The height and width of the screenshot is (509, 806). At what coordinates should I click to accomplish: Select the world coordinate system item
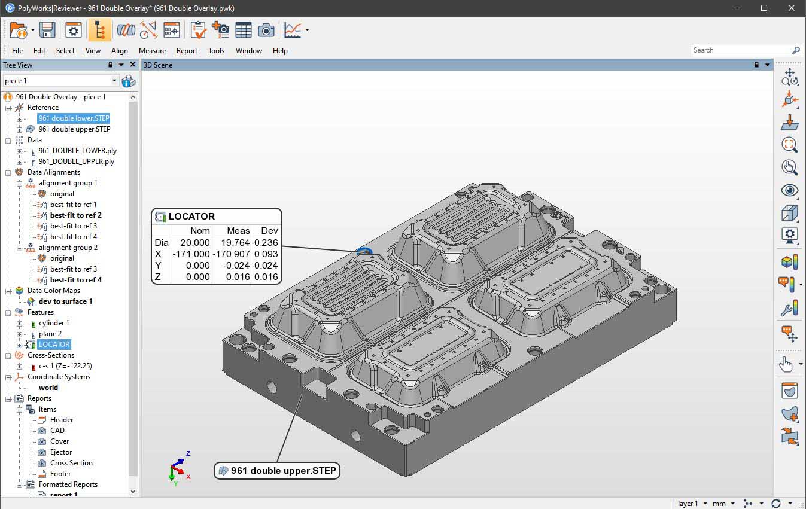coord(48,388)
